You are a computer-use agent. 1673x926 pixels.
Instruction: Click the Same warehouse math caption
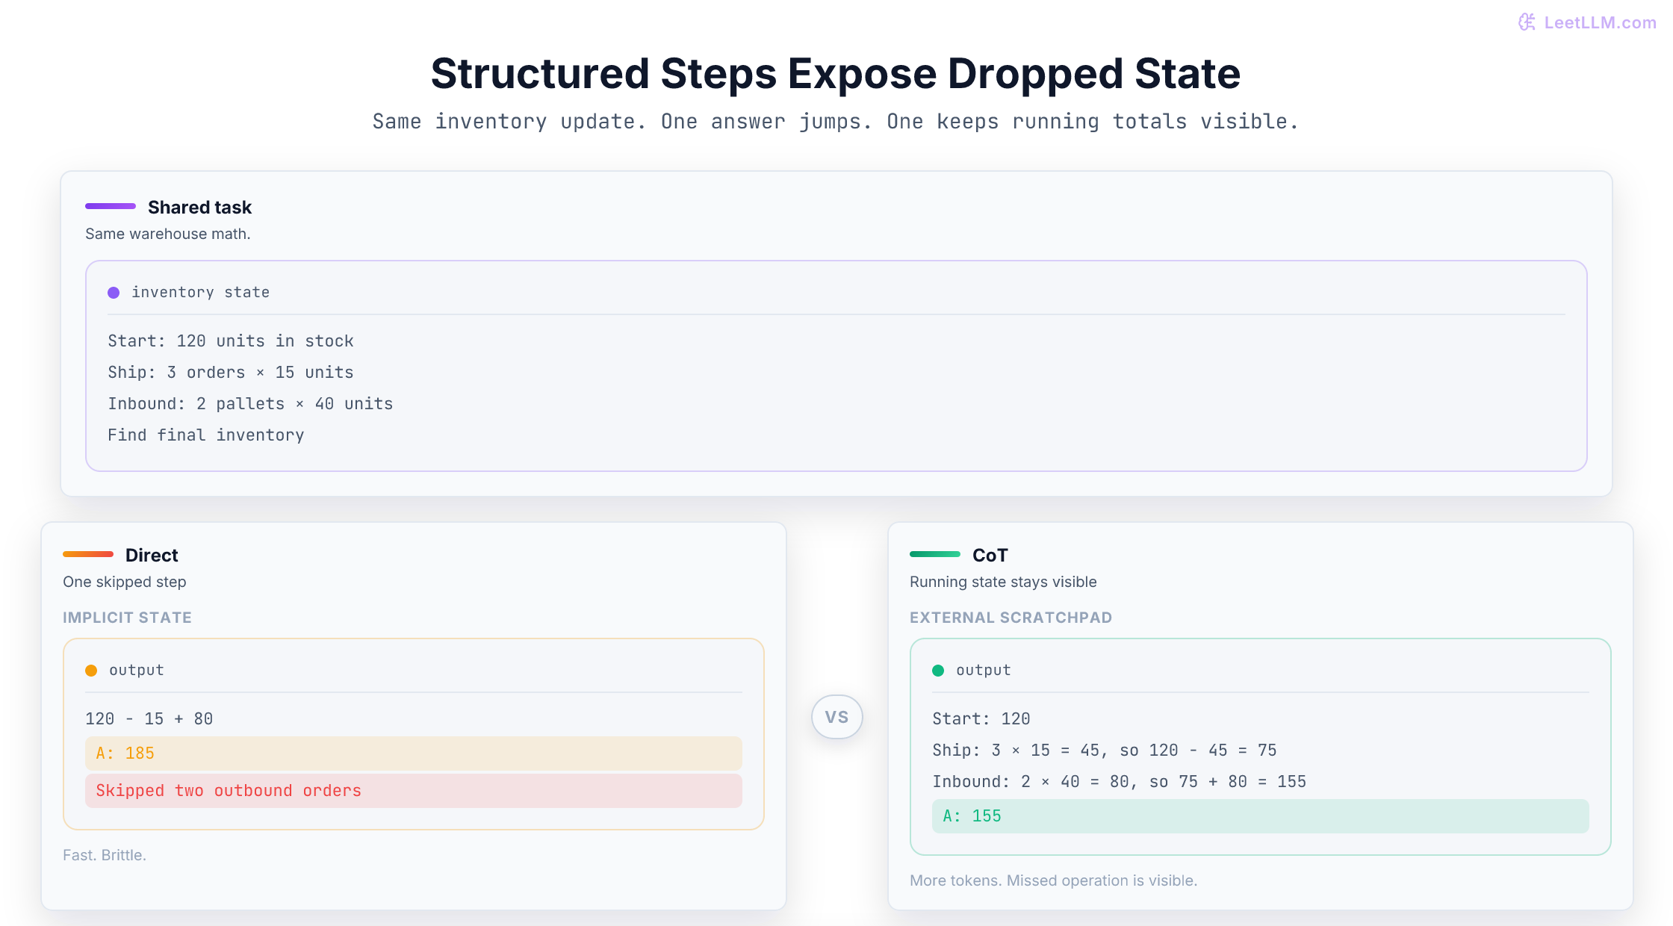[x=168, y=234]
